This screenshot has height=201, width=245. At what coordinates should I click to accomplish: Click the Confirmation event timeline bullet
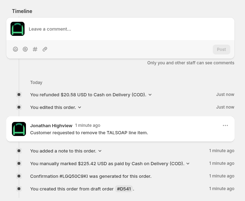pyautogui.click(x=19, y=176)
